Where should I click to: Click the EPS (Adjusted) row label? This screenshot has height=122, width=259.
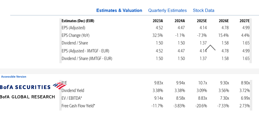click(73, 28)
